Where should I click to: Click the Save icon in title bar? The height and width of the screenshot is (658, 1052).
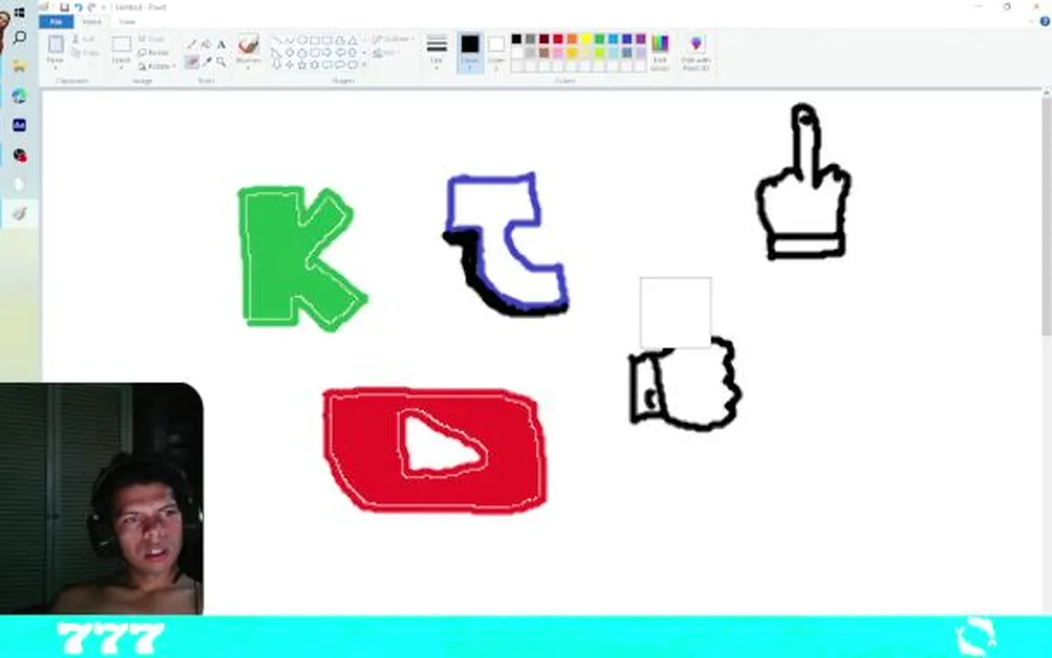click(65, 7)
